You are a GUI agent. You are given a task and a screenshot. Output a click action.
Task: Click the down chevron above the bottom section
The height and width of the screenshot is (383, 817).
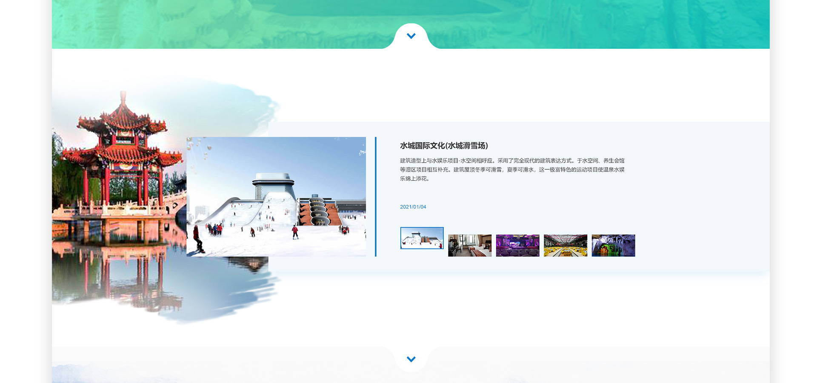[411, 359]
